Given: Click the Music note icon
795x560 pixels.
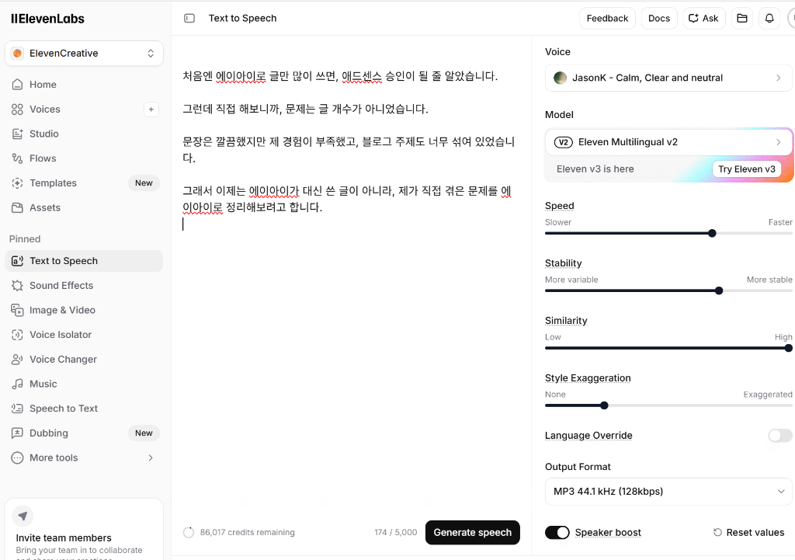Looking at the screenshot, I should click(17, 384).
